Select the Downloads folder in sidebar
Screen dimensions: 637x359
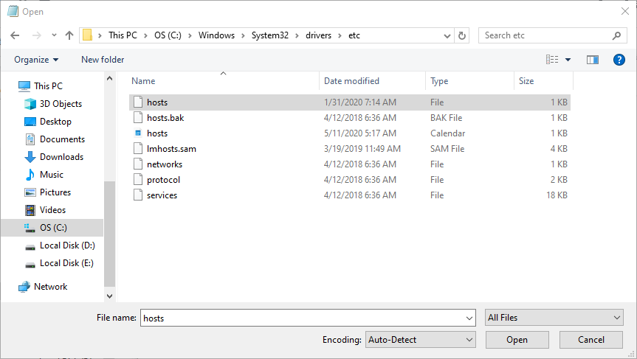[x=61, y=157]
